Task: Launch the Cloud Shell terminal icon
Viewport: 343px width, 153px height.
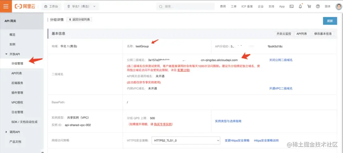Action: point(292,6)
